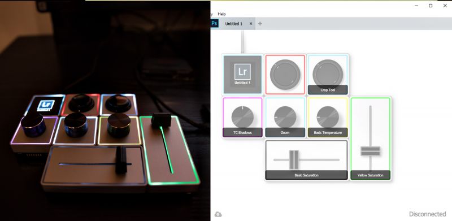Viewport: 452px width, 221px height.
Task: Select the Basic Temperature dial module
Action: [x=328, y=117]
